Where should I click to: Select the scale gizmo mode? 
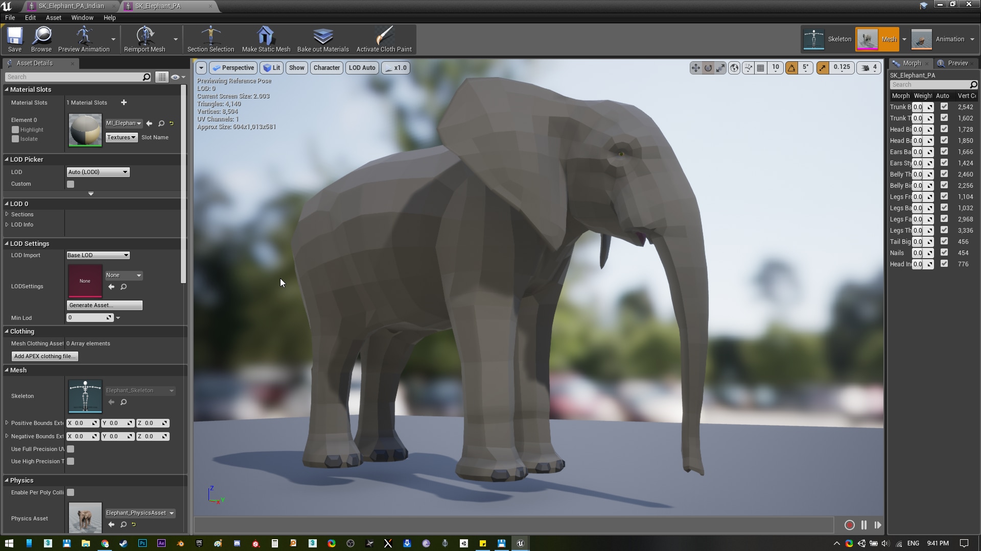click(720, 68)
